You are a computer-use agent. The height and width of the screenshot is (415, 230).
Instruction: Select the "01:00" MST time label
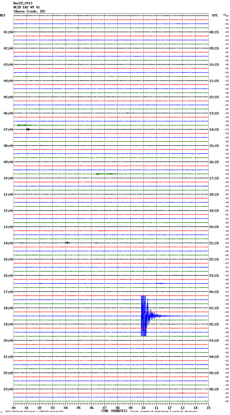8,32
